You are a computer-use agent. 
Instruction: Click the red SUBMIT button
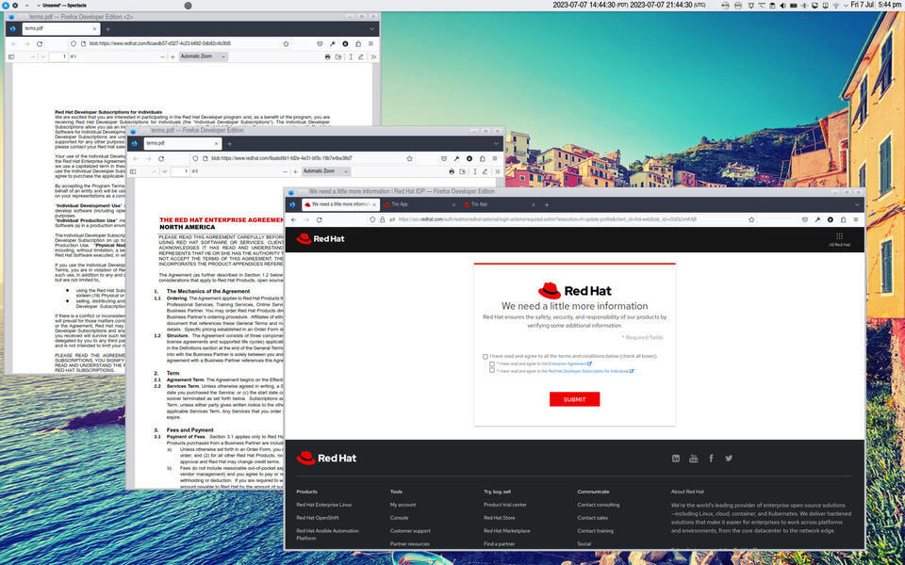click(x=574, y=399)
